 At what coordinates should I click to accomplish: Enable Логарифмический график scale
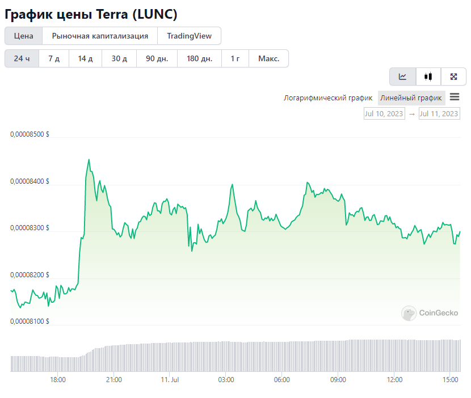(x=328, y=98)
